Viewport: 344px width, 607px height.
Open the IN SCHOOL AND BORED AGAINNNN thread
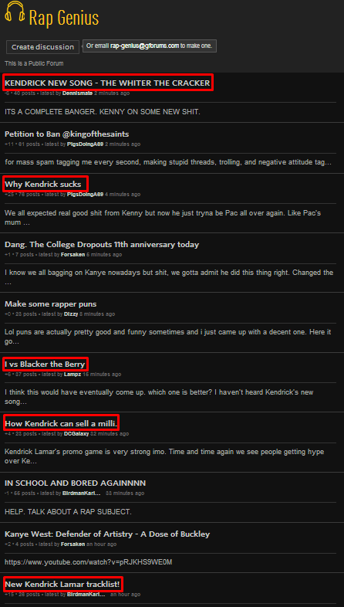pyautogui.click(x=76, y=483)
